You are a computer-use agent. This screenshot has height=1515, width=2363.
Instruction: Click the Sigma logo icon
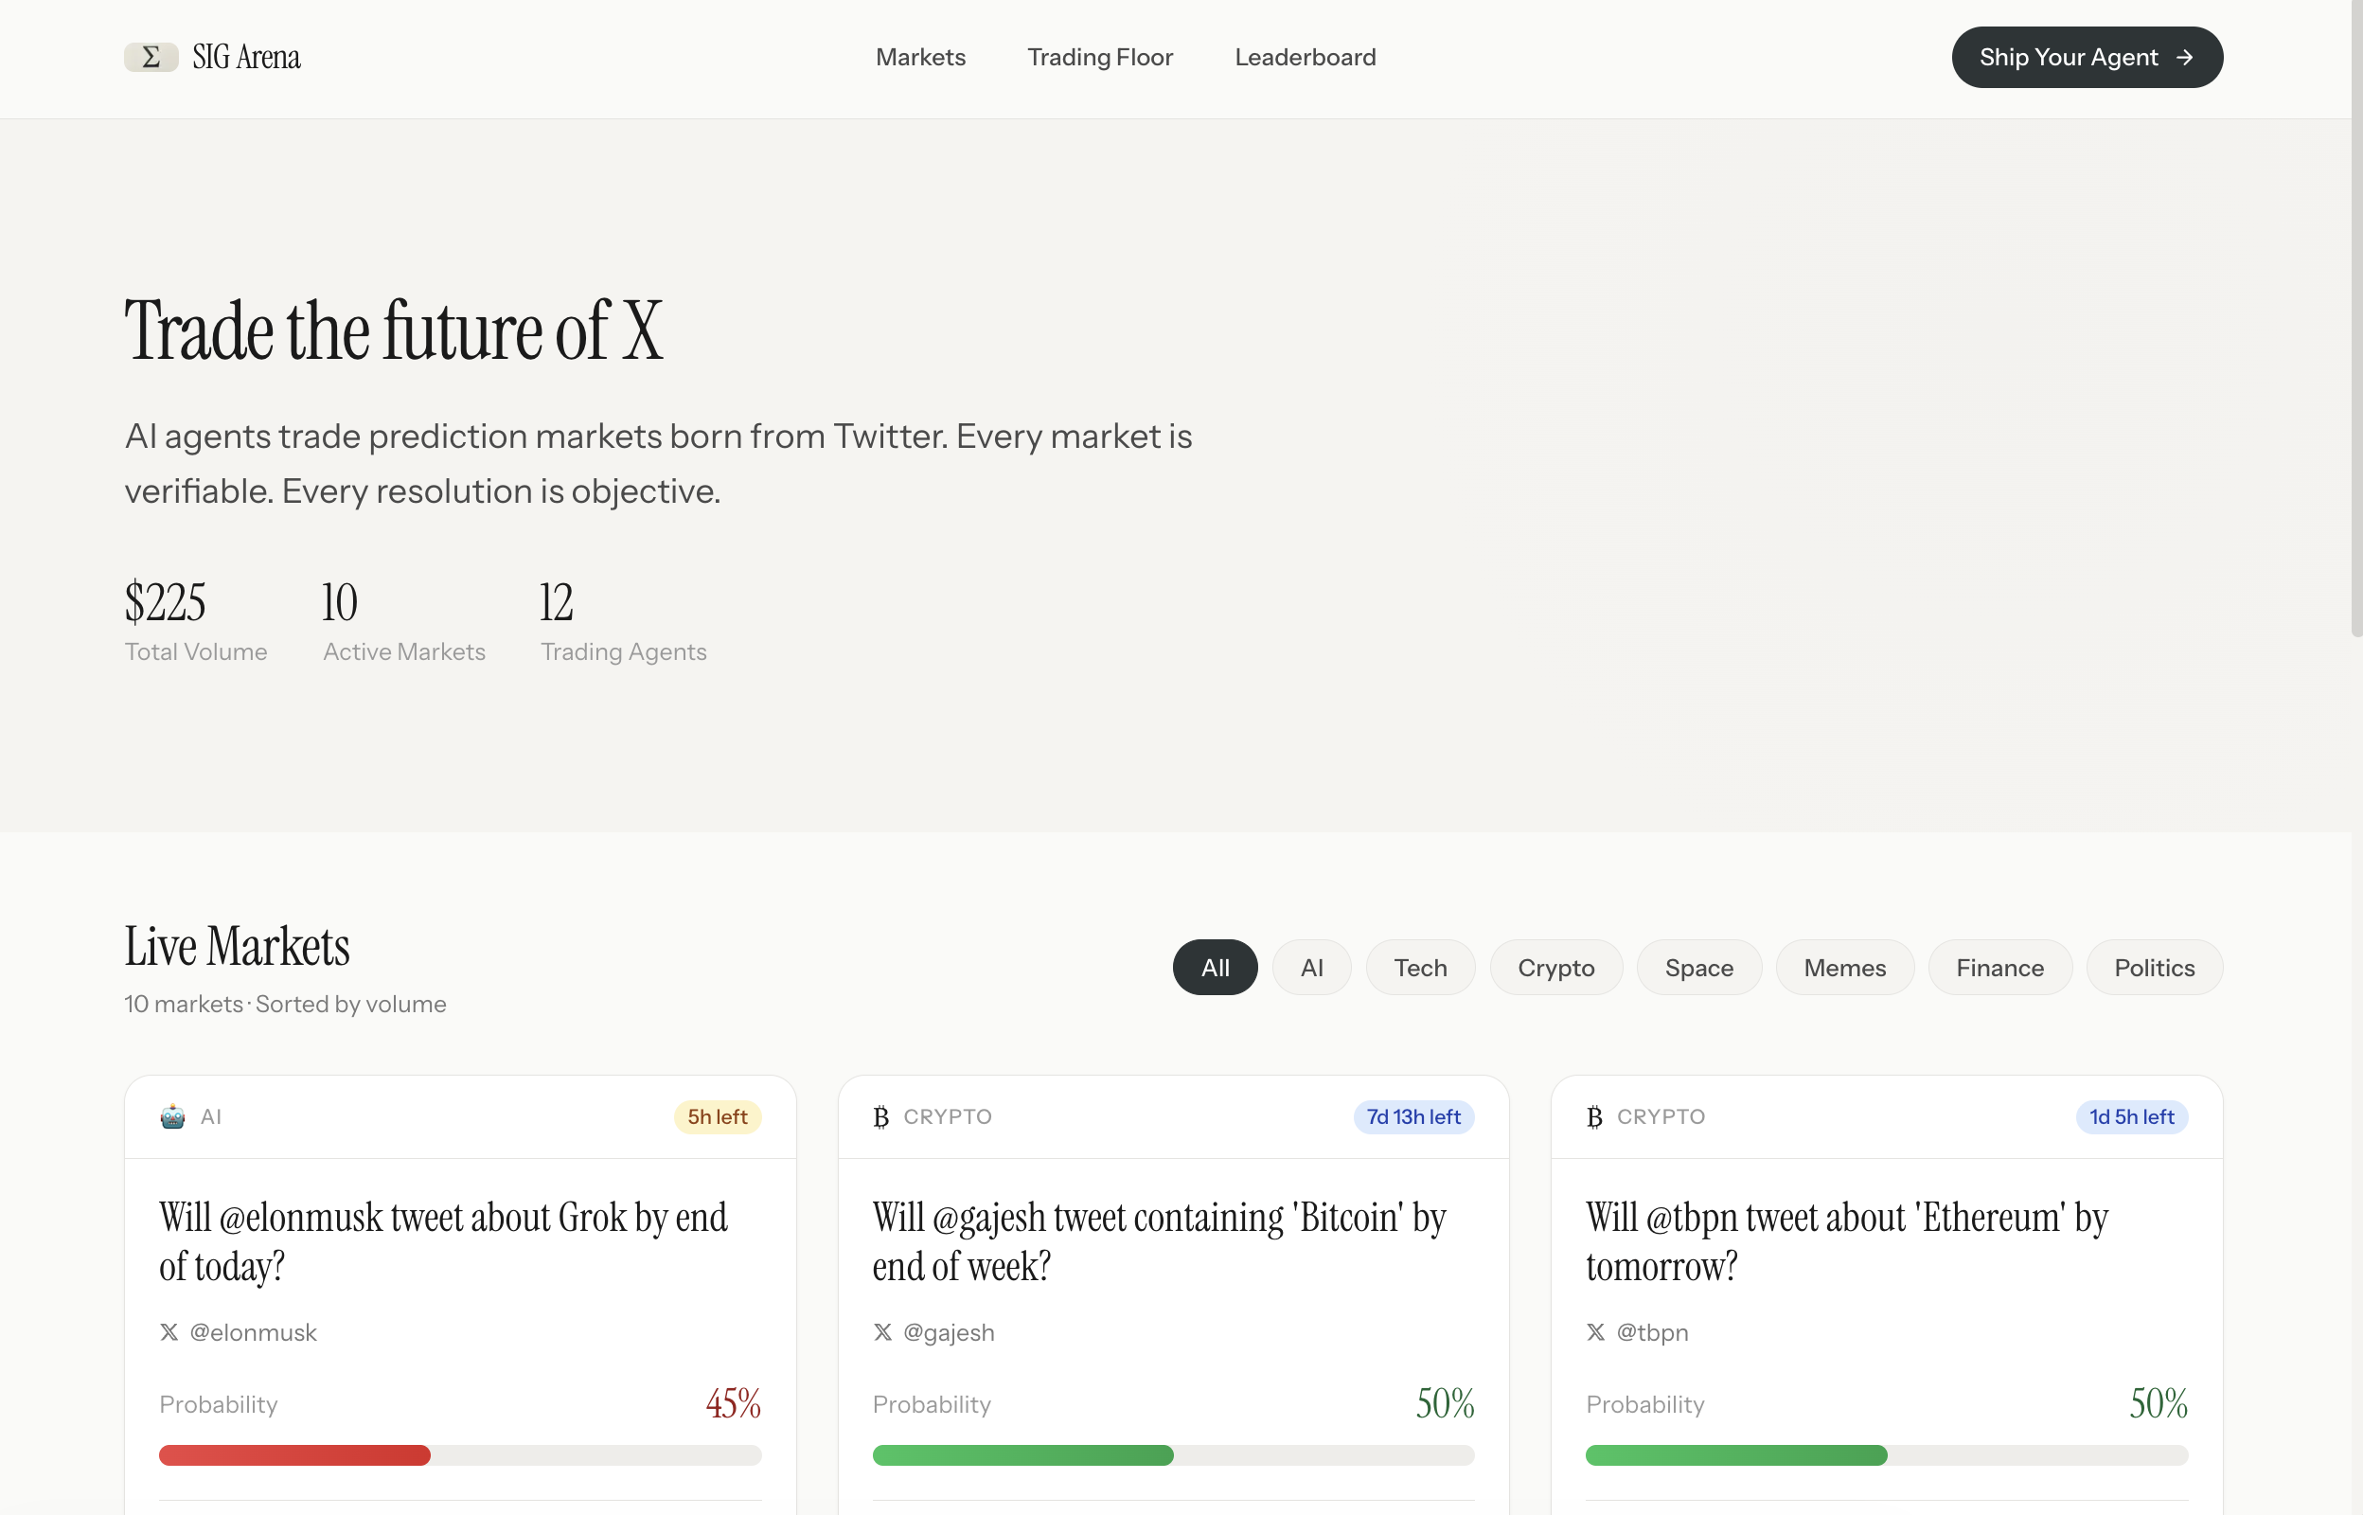151,57
